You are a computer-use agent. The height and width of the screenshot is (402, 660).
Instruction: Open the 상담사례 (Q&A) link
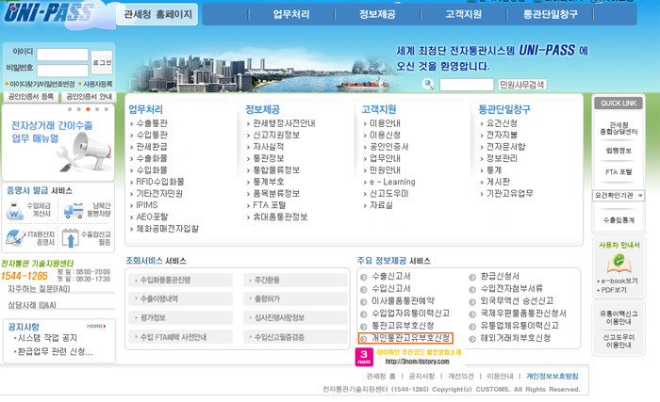[32, 305]
